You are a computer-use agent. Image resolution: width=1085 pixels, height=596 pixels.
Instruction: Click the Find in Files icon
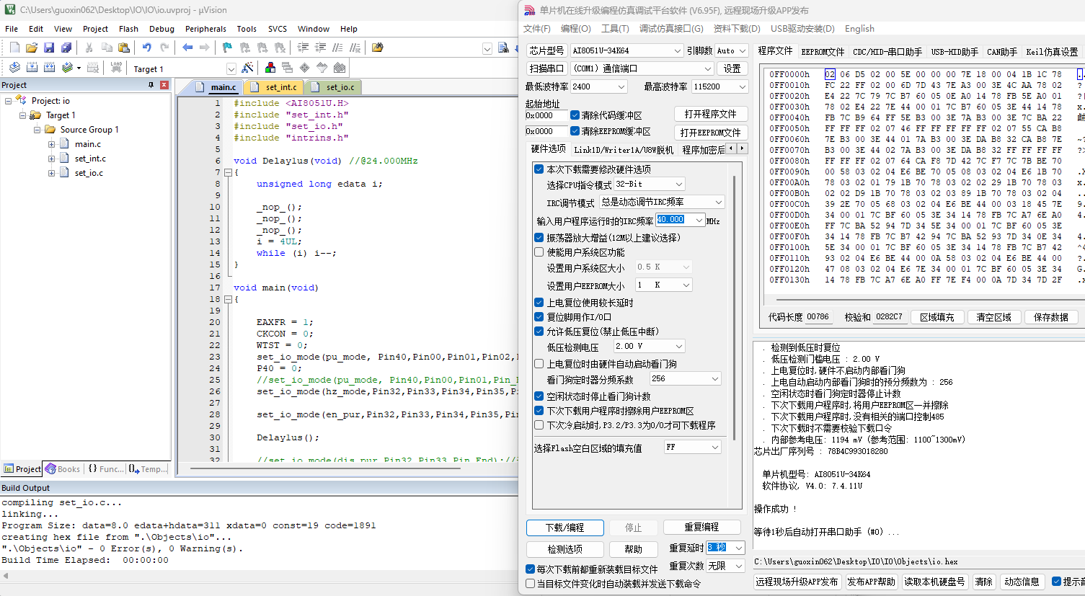click(377, 48)
